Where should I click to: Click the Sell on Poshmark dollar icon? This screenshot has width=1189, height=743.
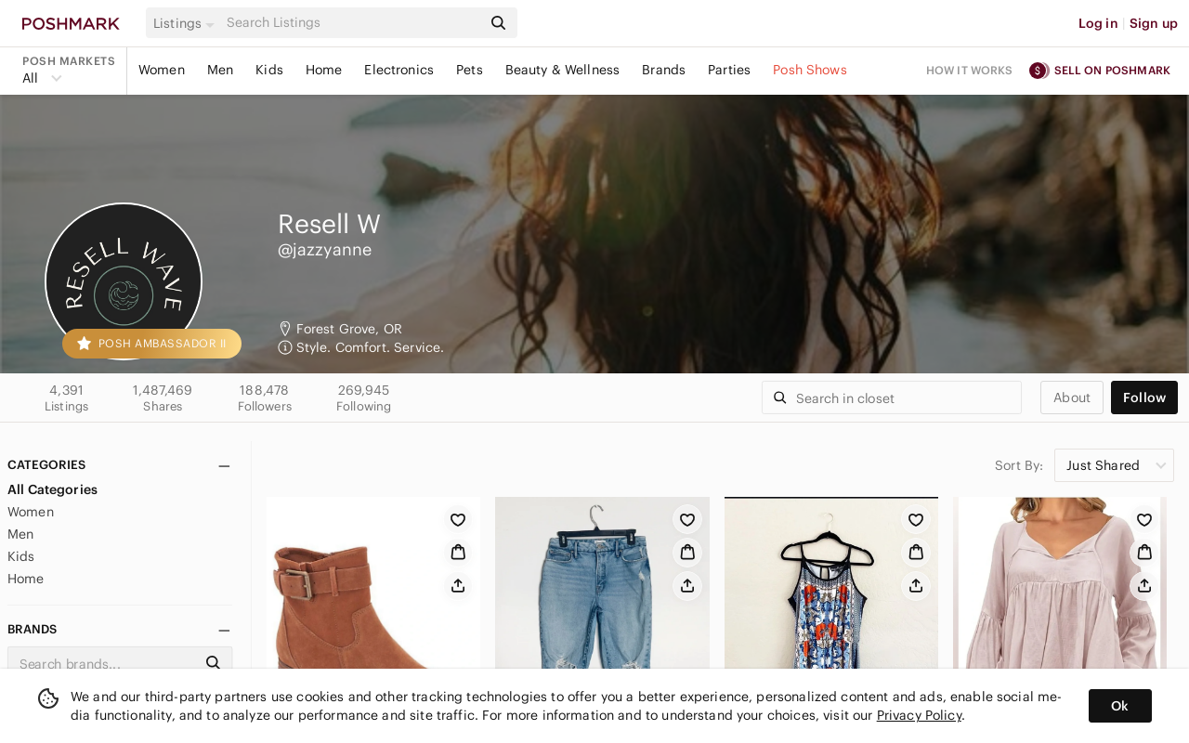[x=1039, y=71]
